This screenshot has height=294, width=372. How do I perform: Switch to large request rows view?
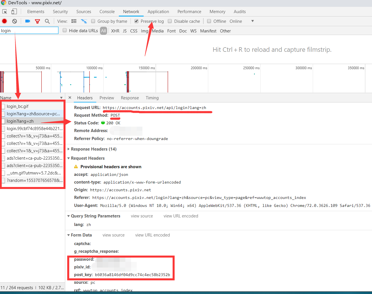pos(74,21)
